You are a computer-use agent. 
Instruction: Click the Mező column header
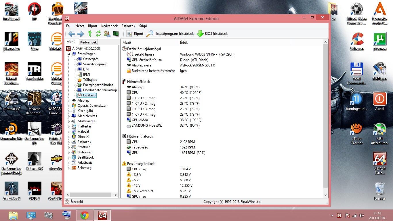click(x=150, y=42)
